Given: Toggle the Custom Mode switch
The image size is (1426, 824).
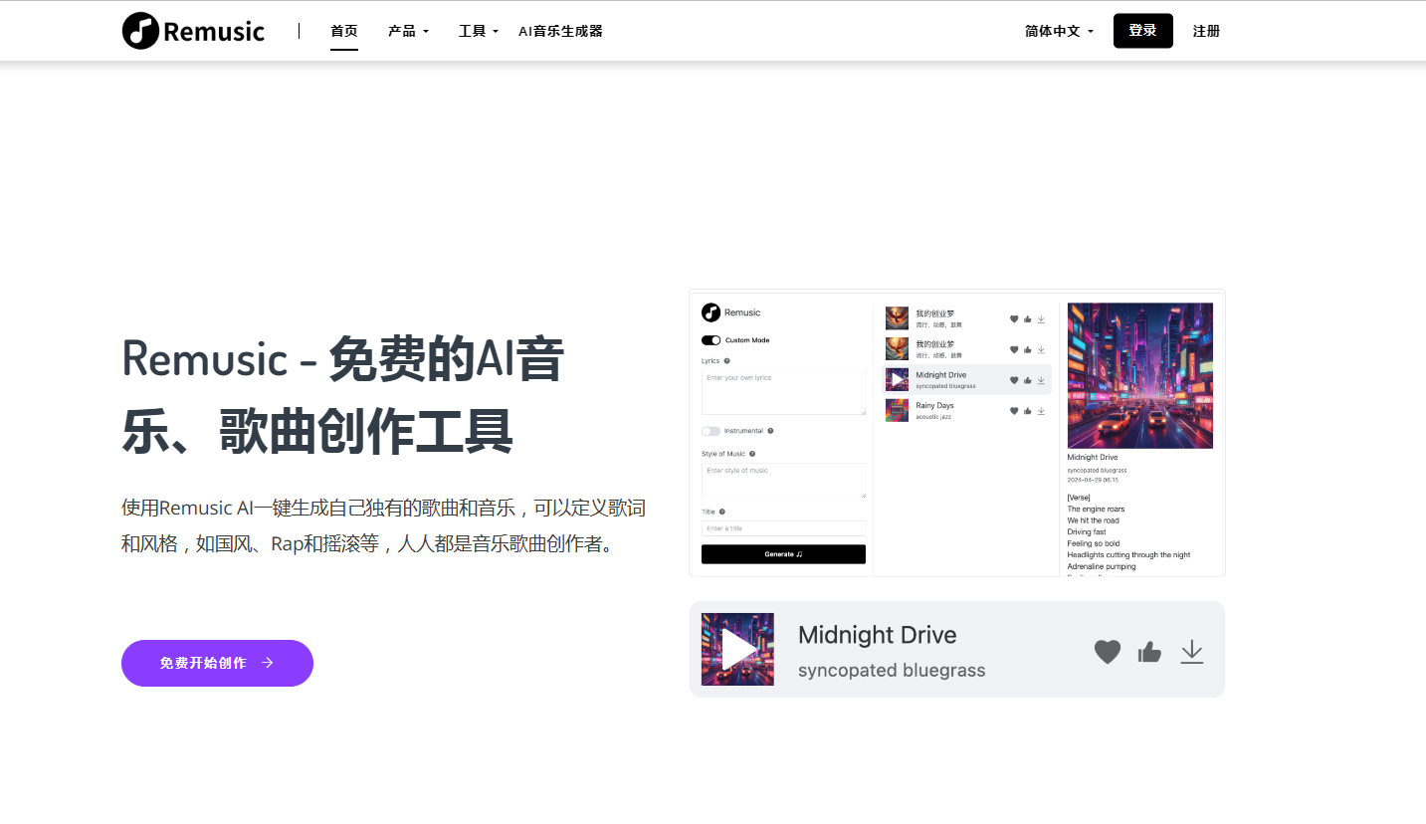Looking at the screenshot, I should tap(711, 340).
